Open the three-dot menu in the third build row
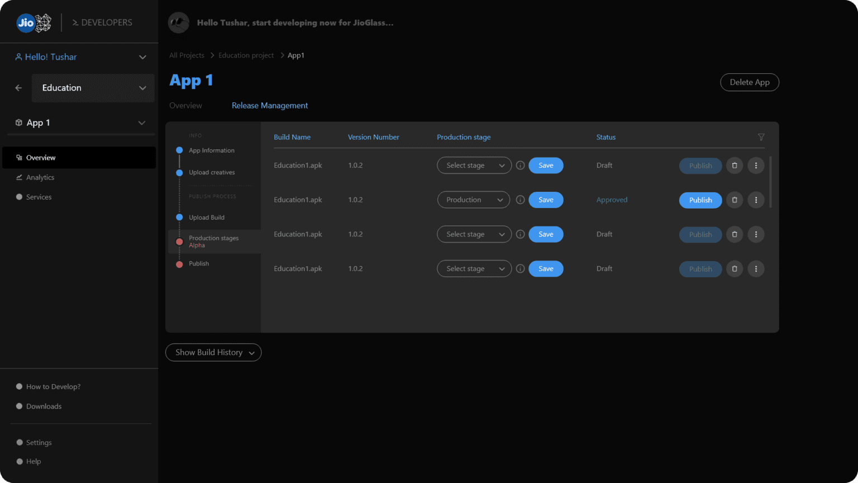Viewport: 858px width, 483px height. (756, 234)
